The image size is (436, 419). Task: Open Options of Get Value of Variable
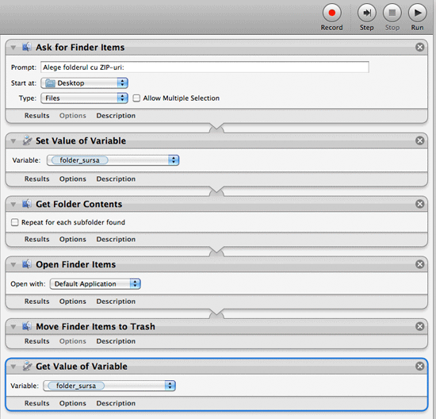point(73,403)
